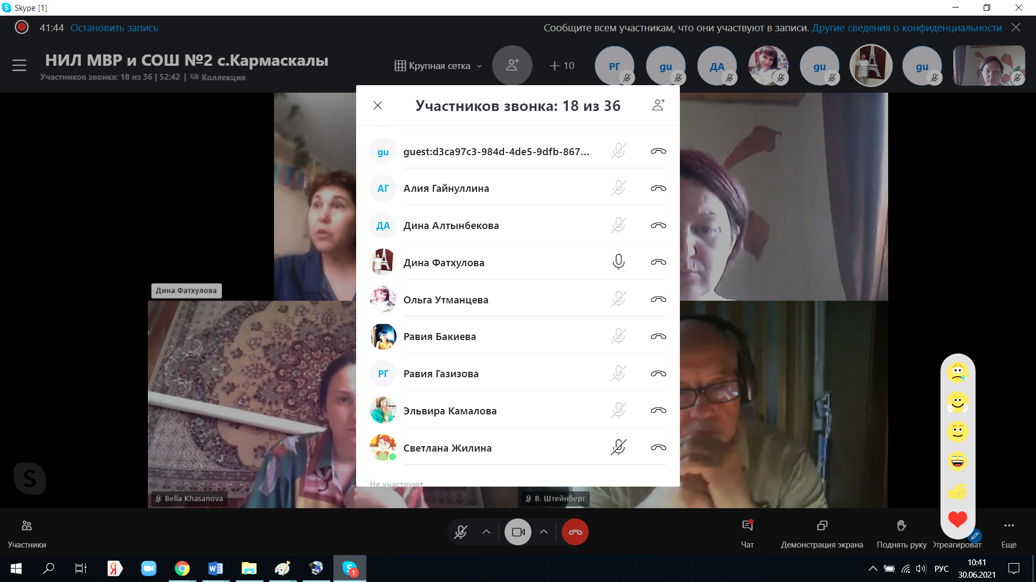Click add participant icon in panel header
Image resolution: width=1036 pixels, height=582 pixels.
658,105
